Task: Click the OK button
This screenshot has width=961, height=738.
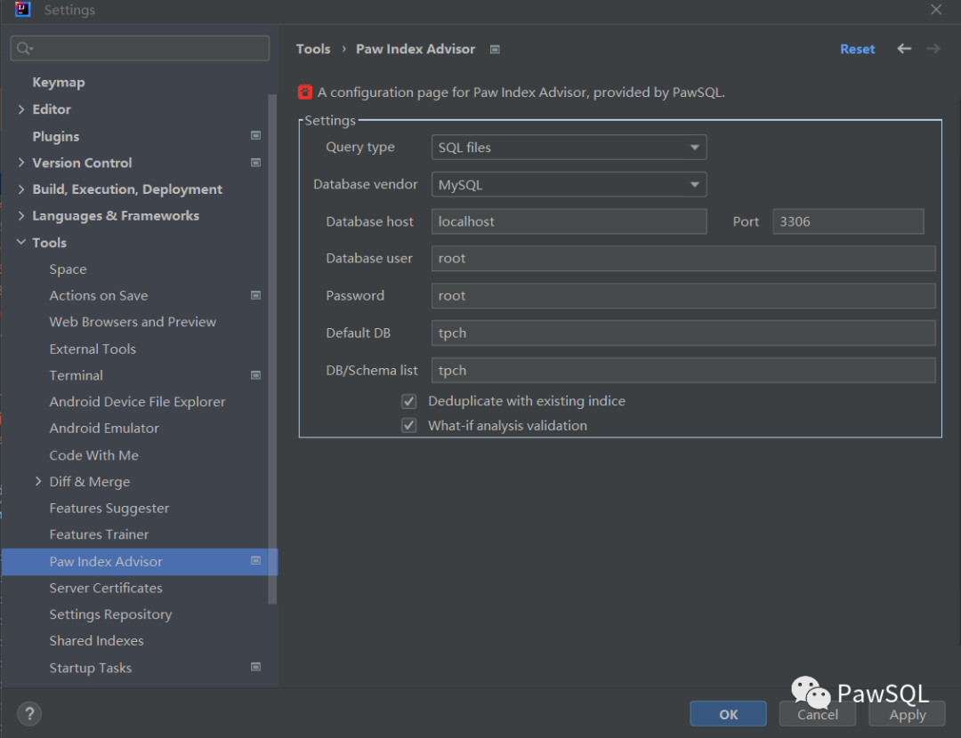Action: click(x=728, y=714)
